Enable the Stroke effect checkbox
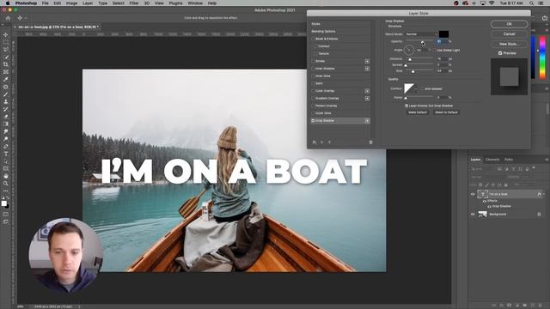This screenshot has width=550, height=309. pyautogui.click(x=313, y=61)
